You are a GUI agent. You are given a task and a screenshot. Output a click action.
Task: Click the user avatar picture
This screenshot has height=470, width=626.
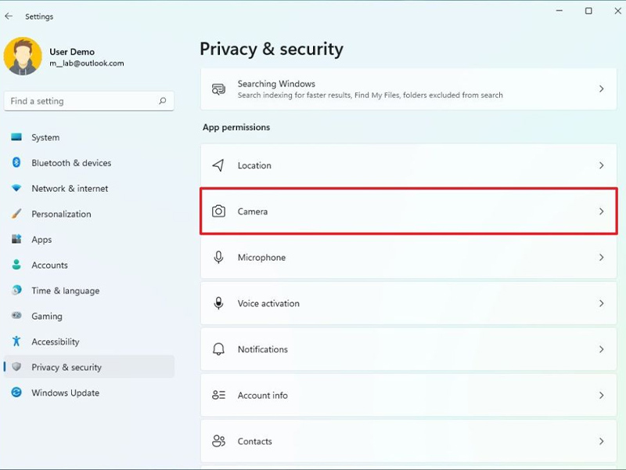tap(23, 56)
